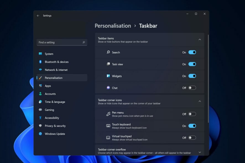Open Bluetooth & devices settings

coord(41,62)
